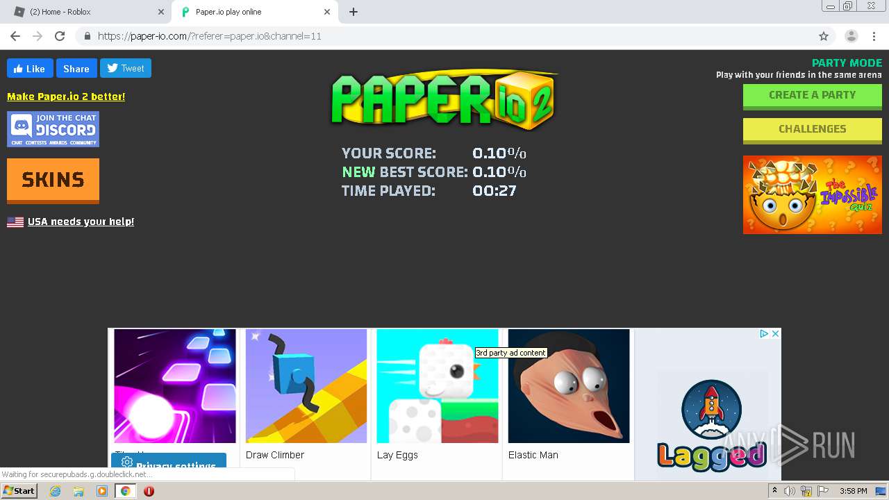
Task: Close the Roblox Home tab
Action: coord(160,12)
